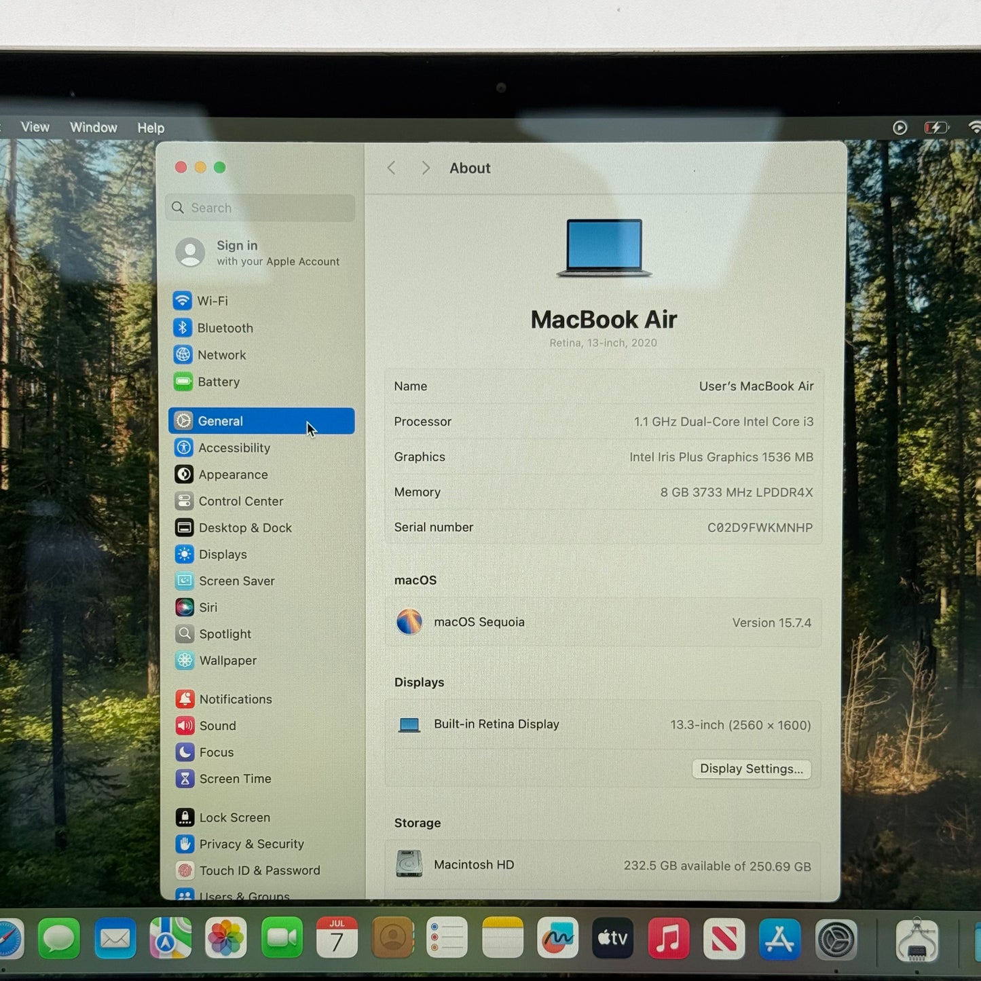Click the 1.1 GHz Dual-Core Intel Core i3 value

tap(724, 422)
